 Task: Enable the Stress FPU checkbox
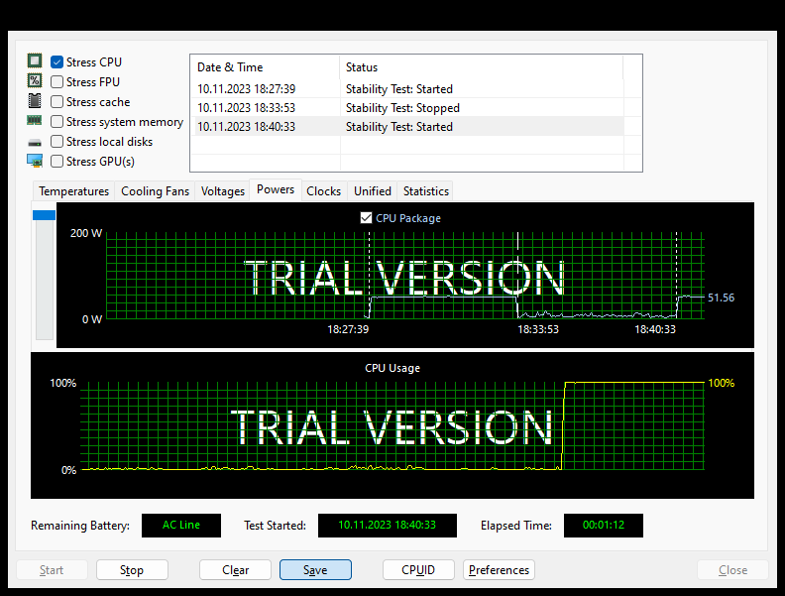click(x=57, y=81)
